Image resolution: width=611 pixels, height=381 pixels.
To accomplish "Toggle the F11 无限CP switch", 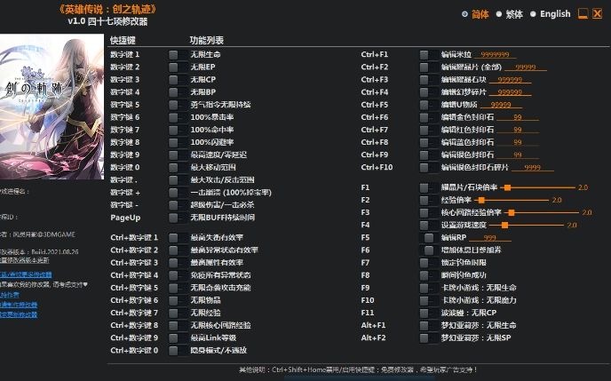I will tap(429, 313).
